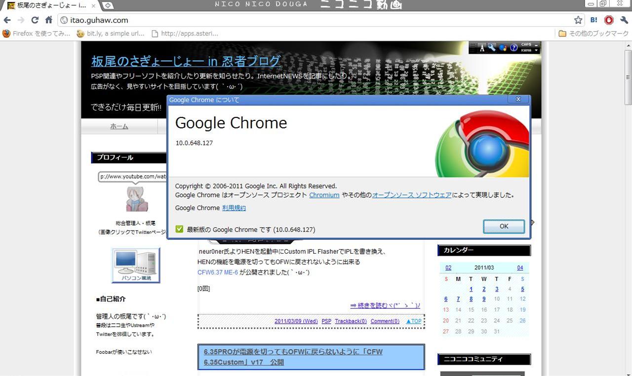Screen dimensions: 632x376
Task: Open the 利用規約 terms link
Action: point(234,208)
